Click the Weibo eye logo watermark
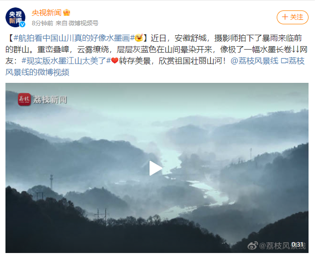This screenshot has width=315, height=255. pos(252,246)
